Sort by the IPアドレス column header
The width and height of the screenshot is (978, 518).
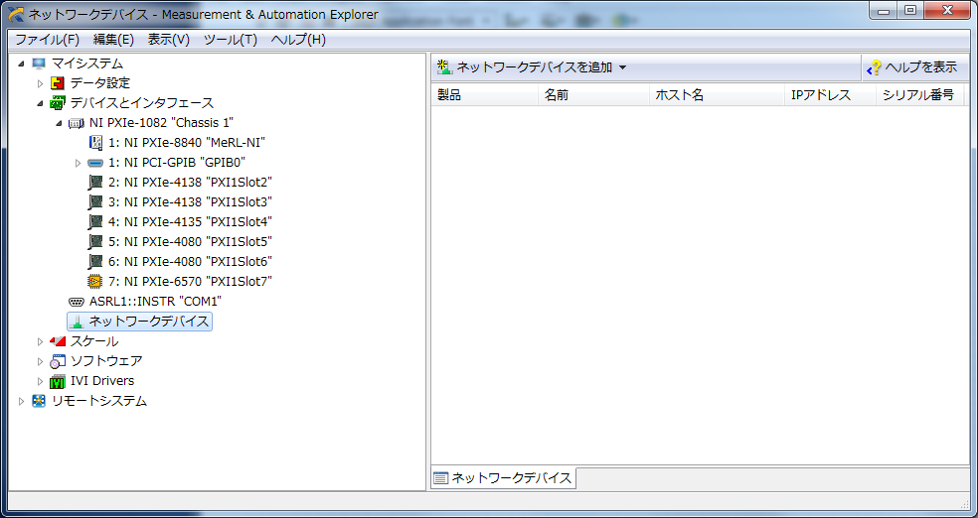(830, 94)
